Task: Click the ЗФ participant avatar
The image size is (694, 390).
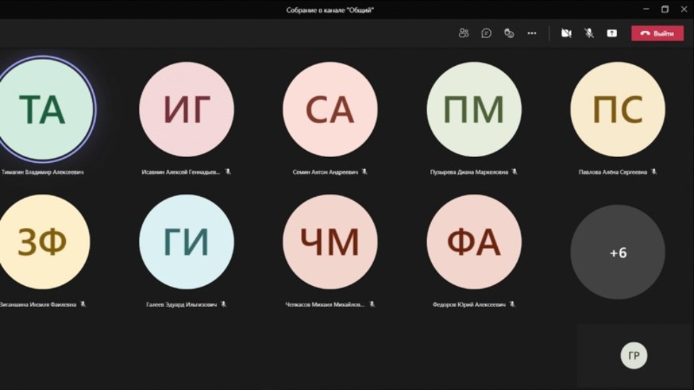Action: pyautogui.click(x=44, y=242)
